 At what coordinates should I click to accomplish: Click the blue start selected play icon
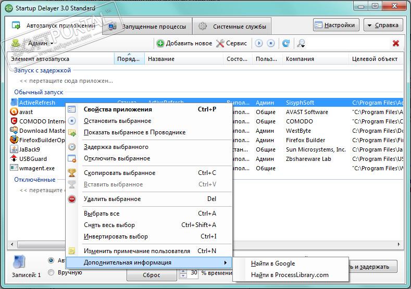tap(259, 43)
